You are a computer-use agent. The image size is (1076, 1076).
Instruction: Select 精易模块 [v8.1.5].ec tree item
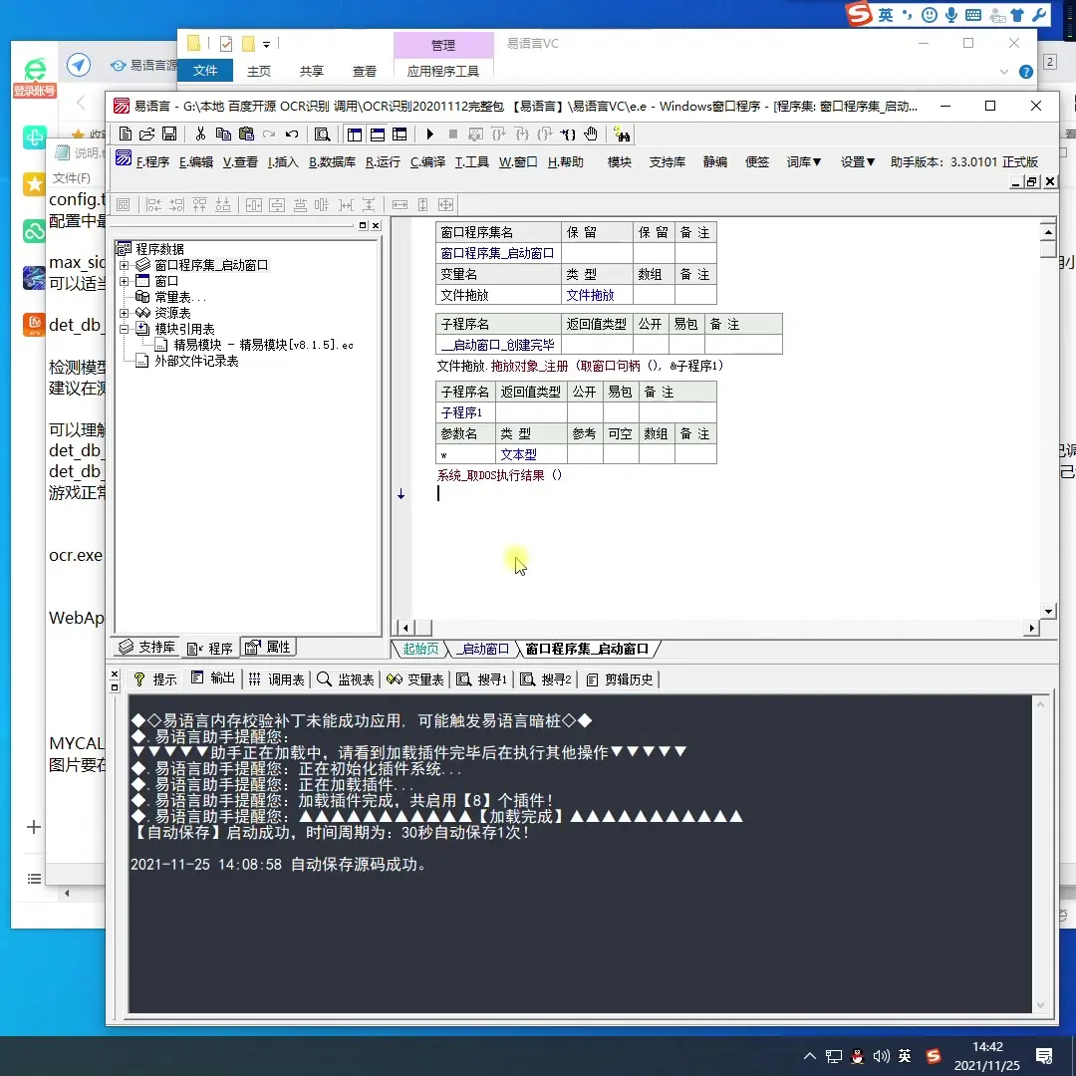(263, 345)
